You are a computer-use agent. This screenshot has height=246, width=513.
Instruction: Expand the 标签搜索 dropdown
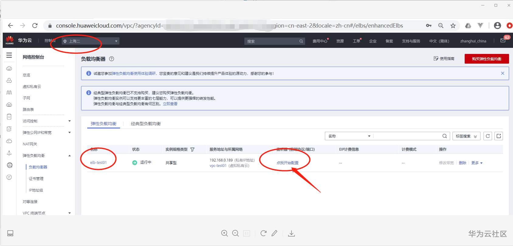click(467, 136)
